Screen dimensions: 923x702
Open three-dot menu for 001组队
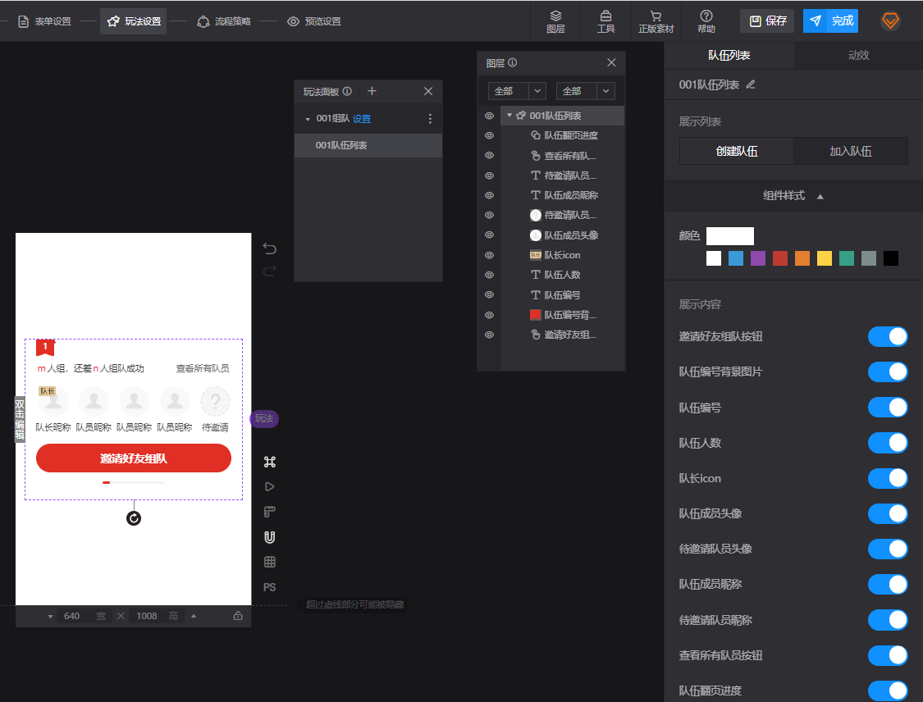430,119
